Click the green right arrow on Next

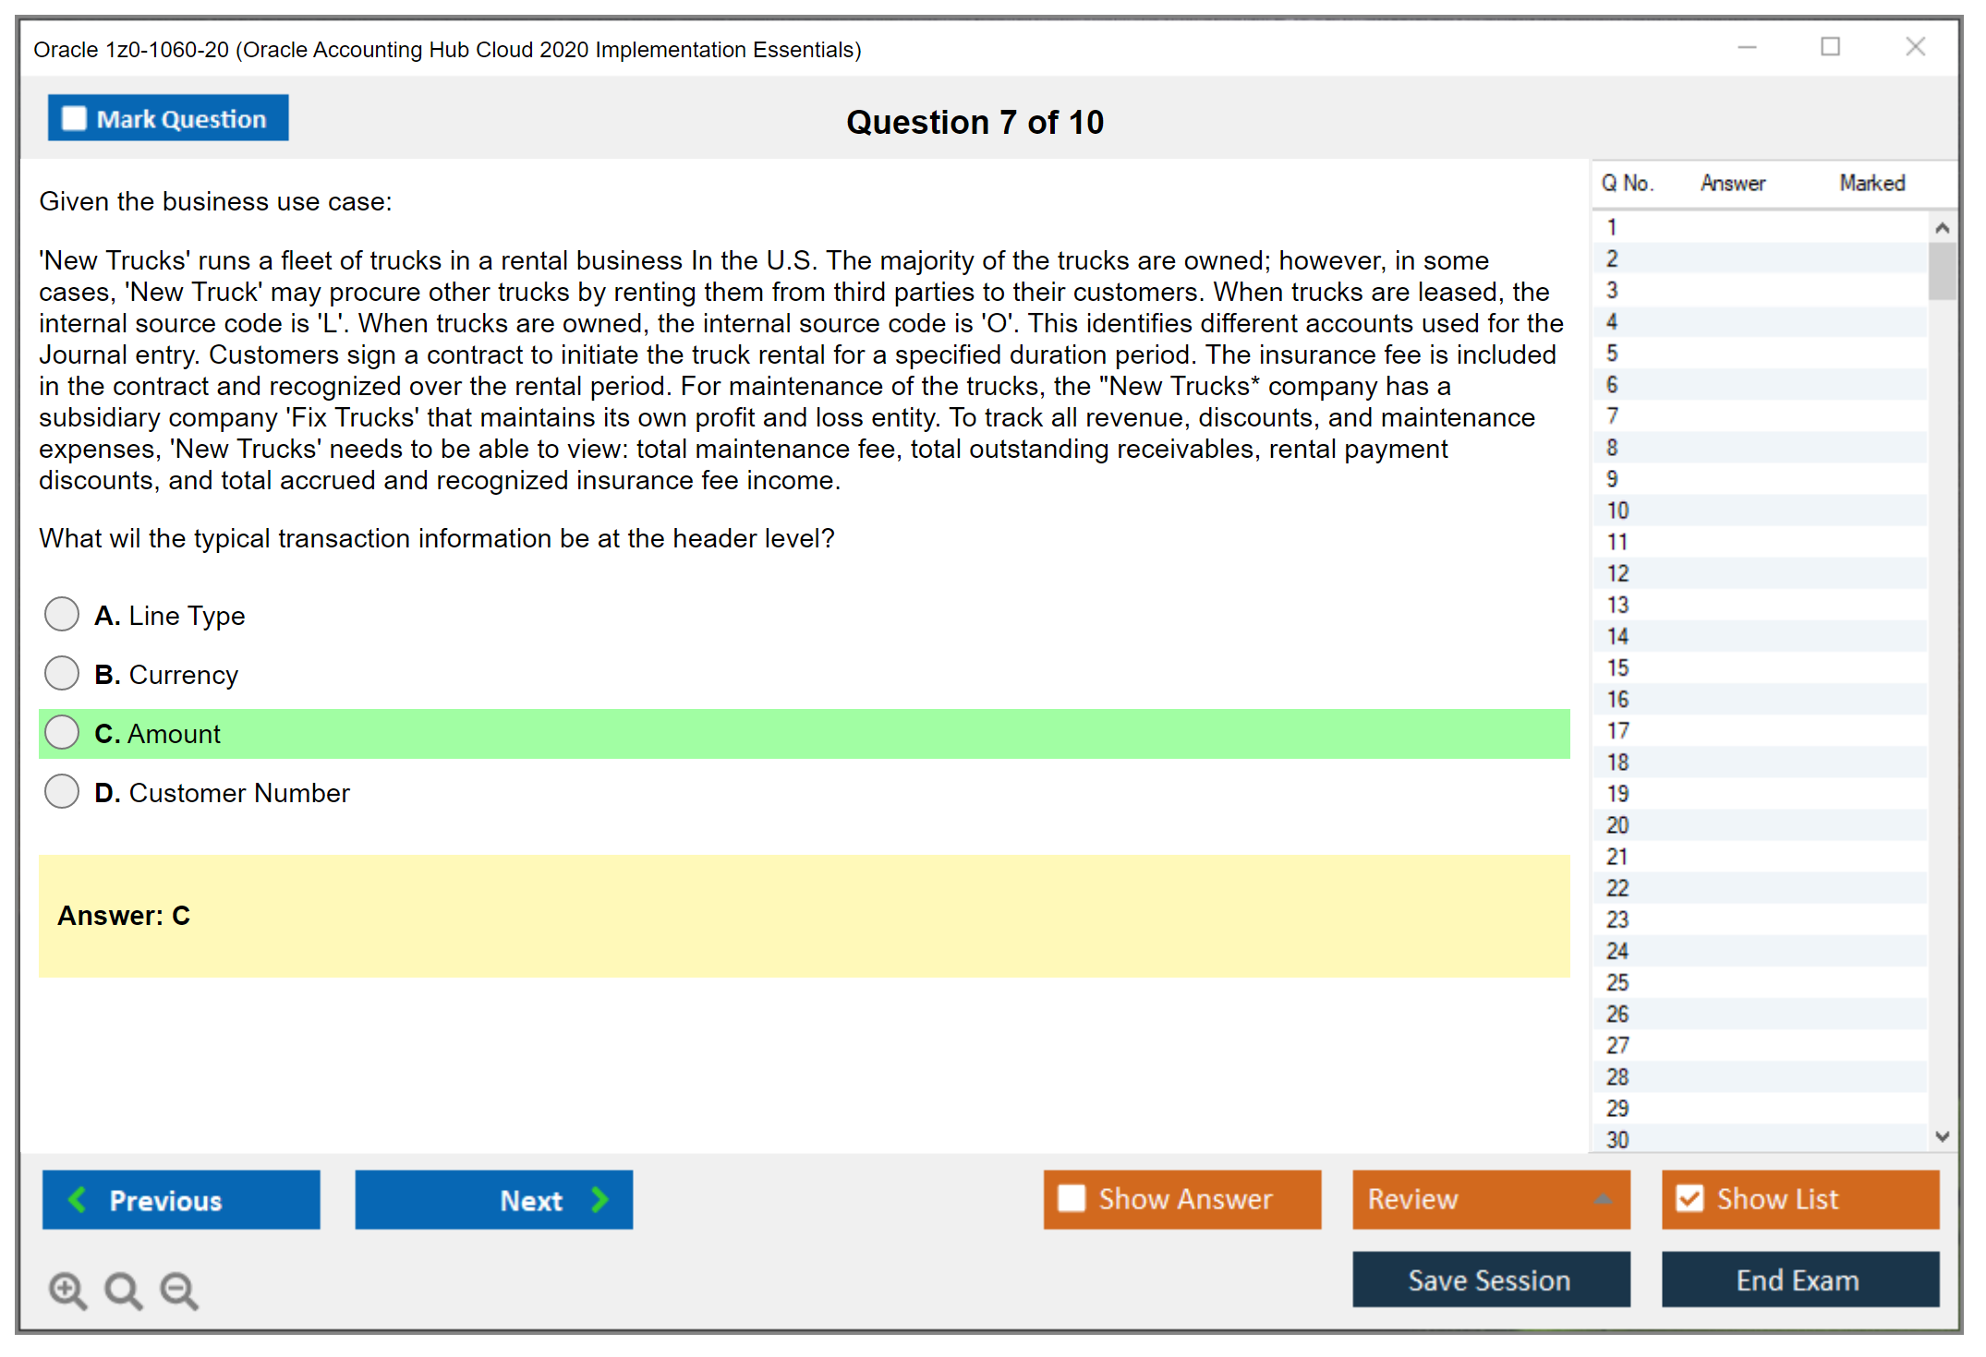(600, 1199)
